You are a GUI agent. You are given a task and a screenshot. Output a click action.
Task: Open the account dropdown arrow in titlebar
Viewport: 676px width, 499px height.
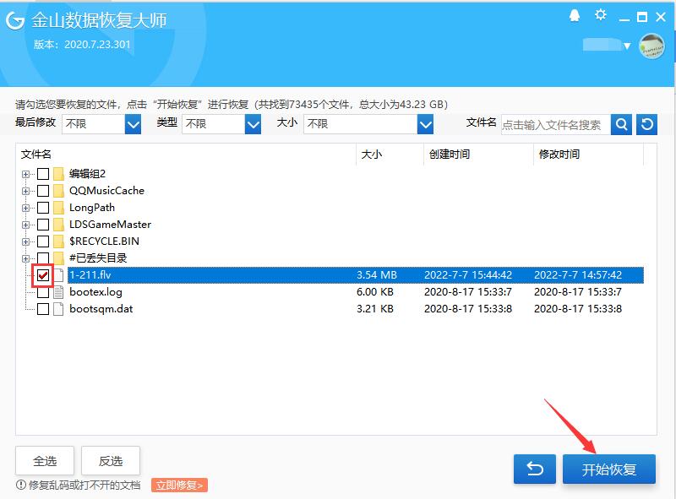(x=629, y=46)
